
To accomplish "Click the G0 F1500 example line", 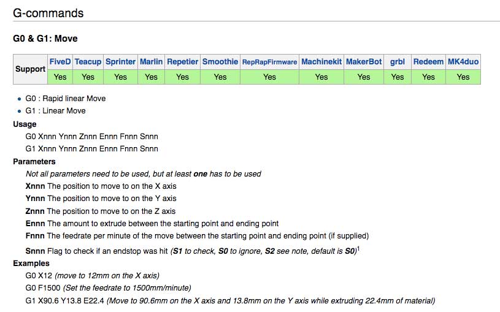I will click(x=108, y=287).
